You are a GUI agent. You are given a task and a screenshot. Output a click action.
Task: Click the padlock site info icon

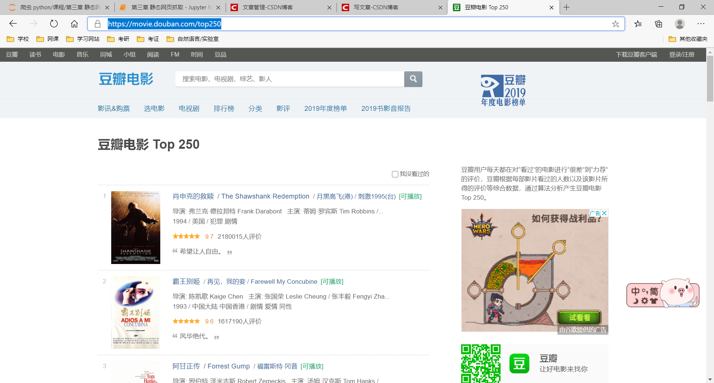click(97, 24)
